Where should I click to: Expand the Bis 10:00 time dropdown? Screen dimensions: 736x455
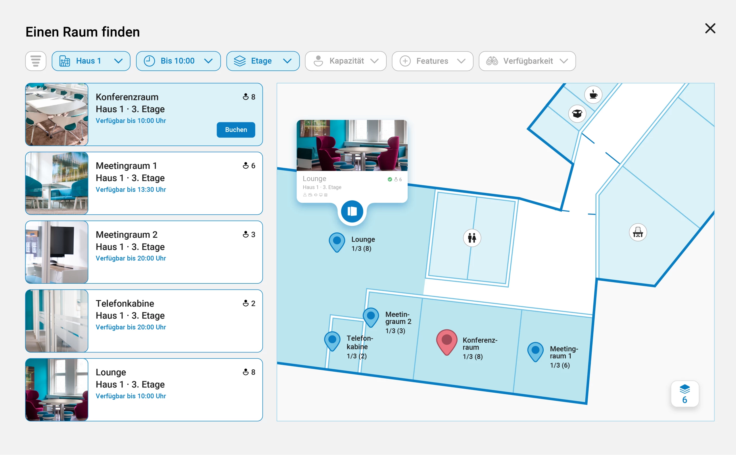coord(178,61)
